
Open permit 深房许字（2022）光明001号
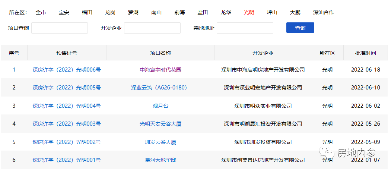click(67, 160)
